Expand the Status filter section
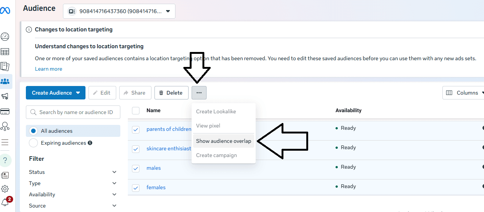 click(x=73, y=172)
